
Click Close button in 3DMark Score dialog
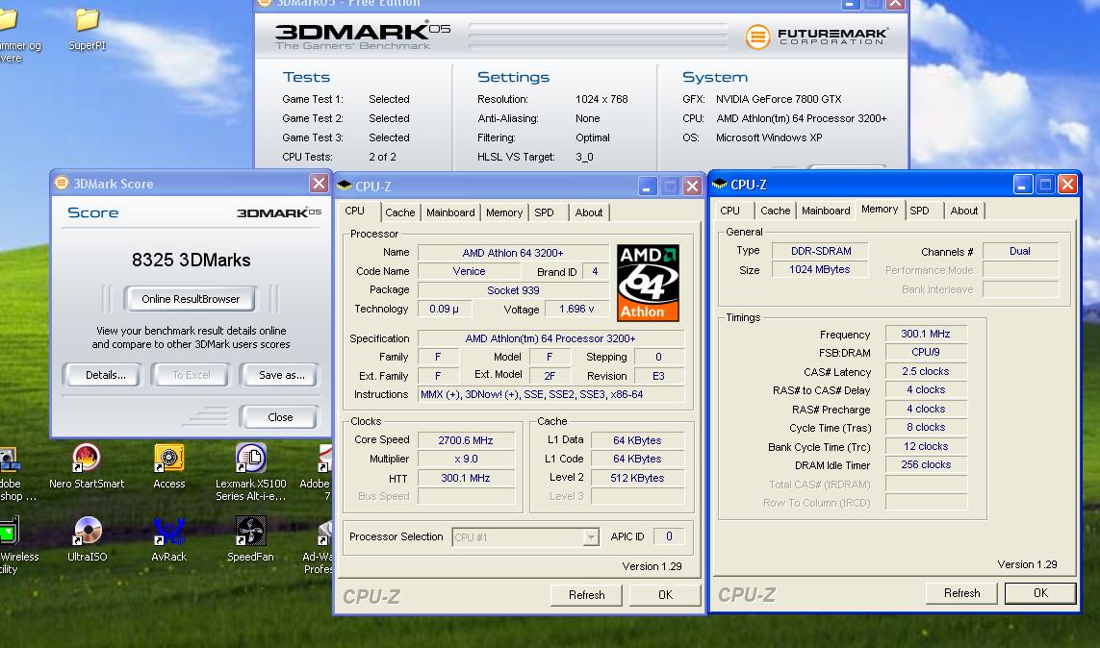point(280,417)
